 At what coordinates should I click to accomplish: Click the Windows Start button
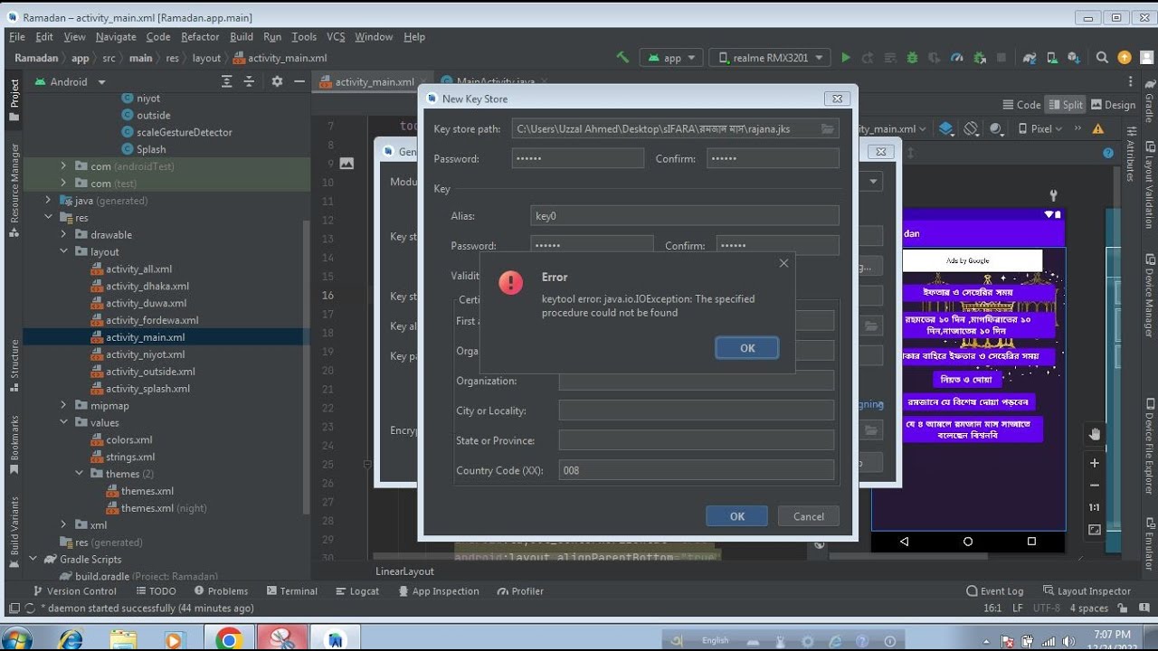16,639
